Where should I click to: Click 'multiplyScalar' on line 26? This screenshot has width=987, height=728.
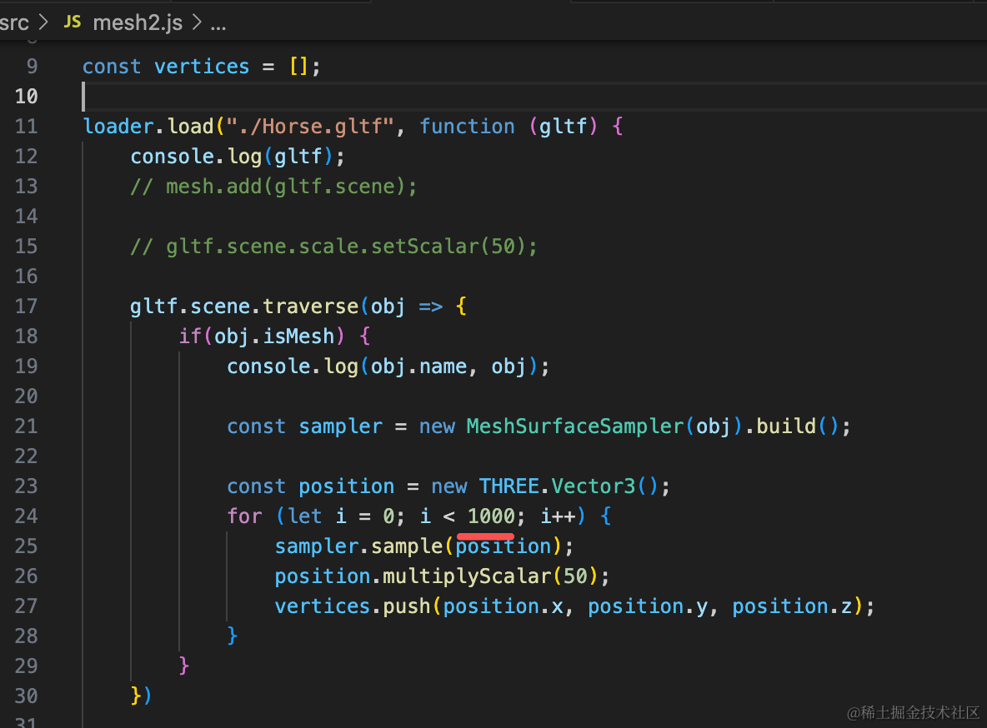467,576
